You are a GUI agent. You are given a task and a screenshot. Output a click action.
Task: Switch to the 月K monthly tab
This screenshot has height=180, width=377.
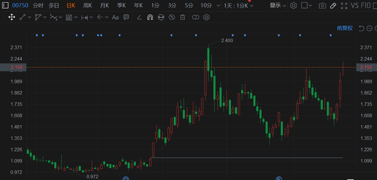coord(105,5)
